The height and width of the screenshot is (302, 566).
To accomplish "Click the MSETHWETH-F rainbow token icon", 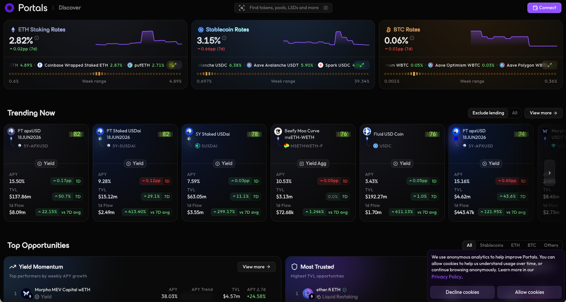I will (x=287, y=146).
